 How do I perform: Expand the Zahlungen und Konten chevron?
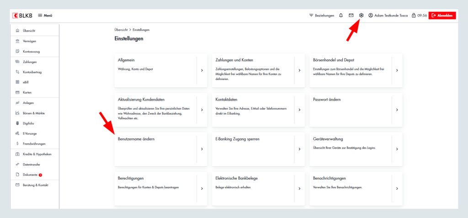(299, 70)
